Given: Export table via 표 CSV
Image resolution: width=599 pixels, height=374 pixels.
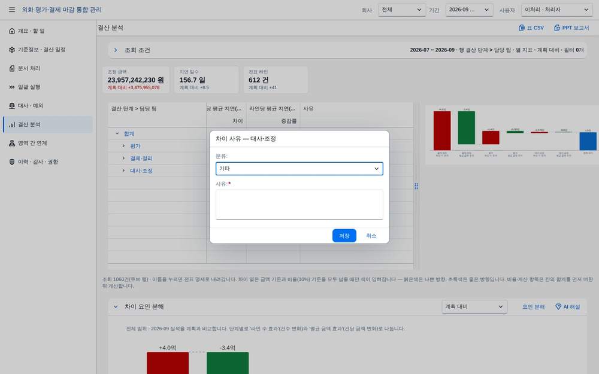Looking at the screenshot, I should [x=531, y=28].
